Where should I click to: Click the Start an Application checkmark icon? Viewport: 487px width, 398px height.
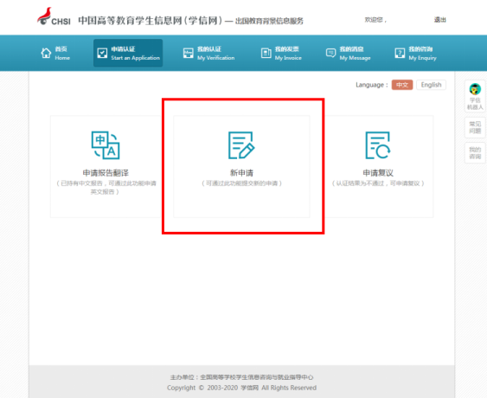[x=102, y=53]
